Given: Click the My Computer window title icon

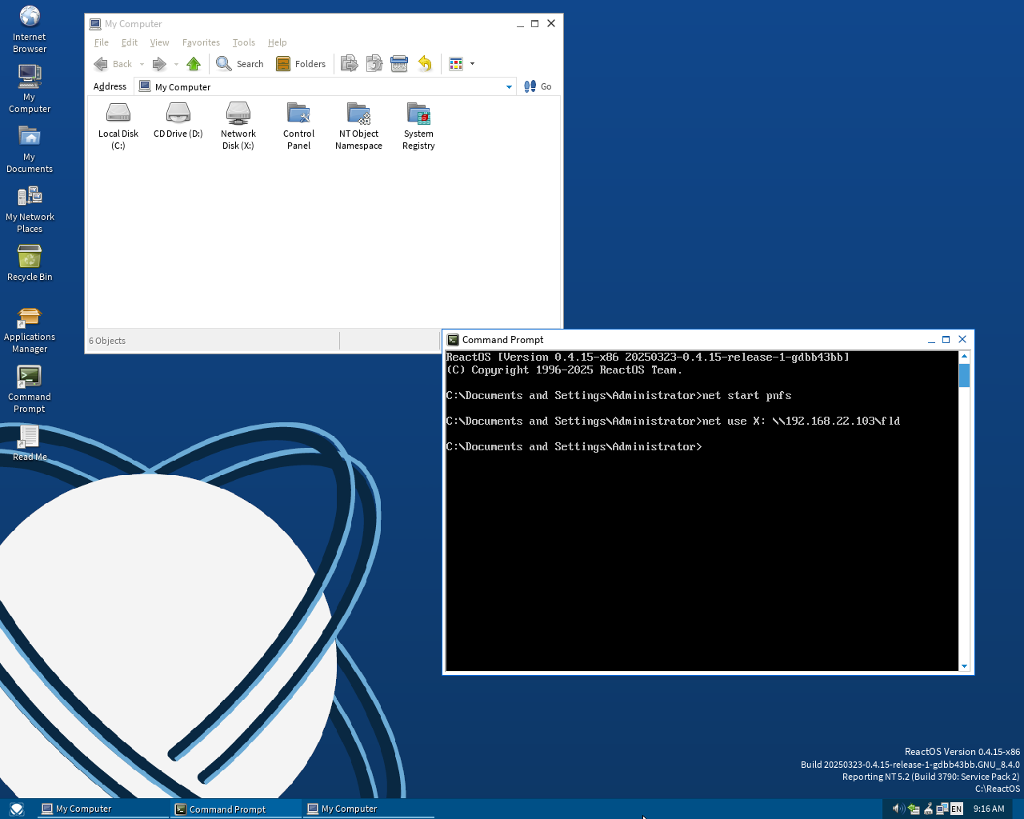Looking at the screenshot, I should click(95, 24).
